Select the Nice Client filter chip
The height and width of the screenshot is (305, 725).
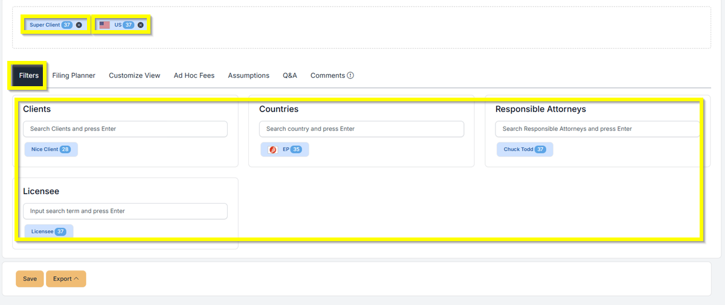(51, 149)
